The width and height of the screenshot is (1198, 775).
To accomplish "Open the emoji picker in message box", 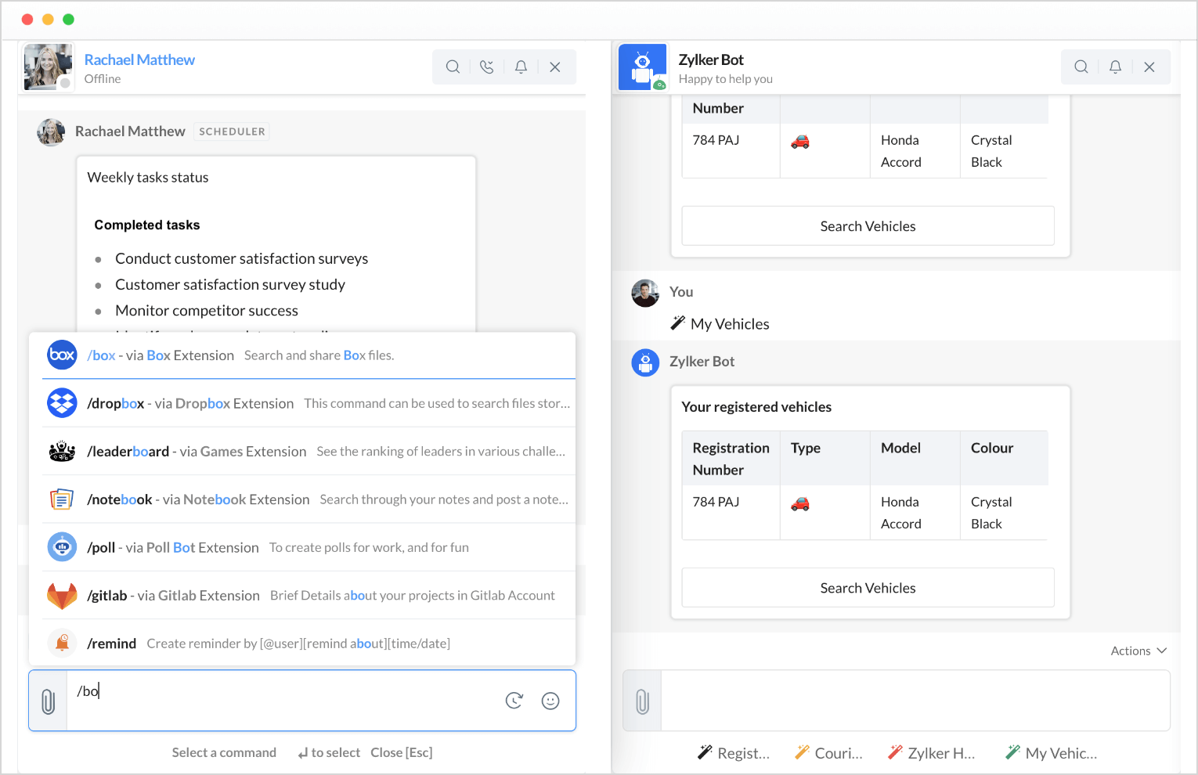I will [550, 701].
